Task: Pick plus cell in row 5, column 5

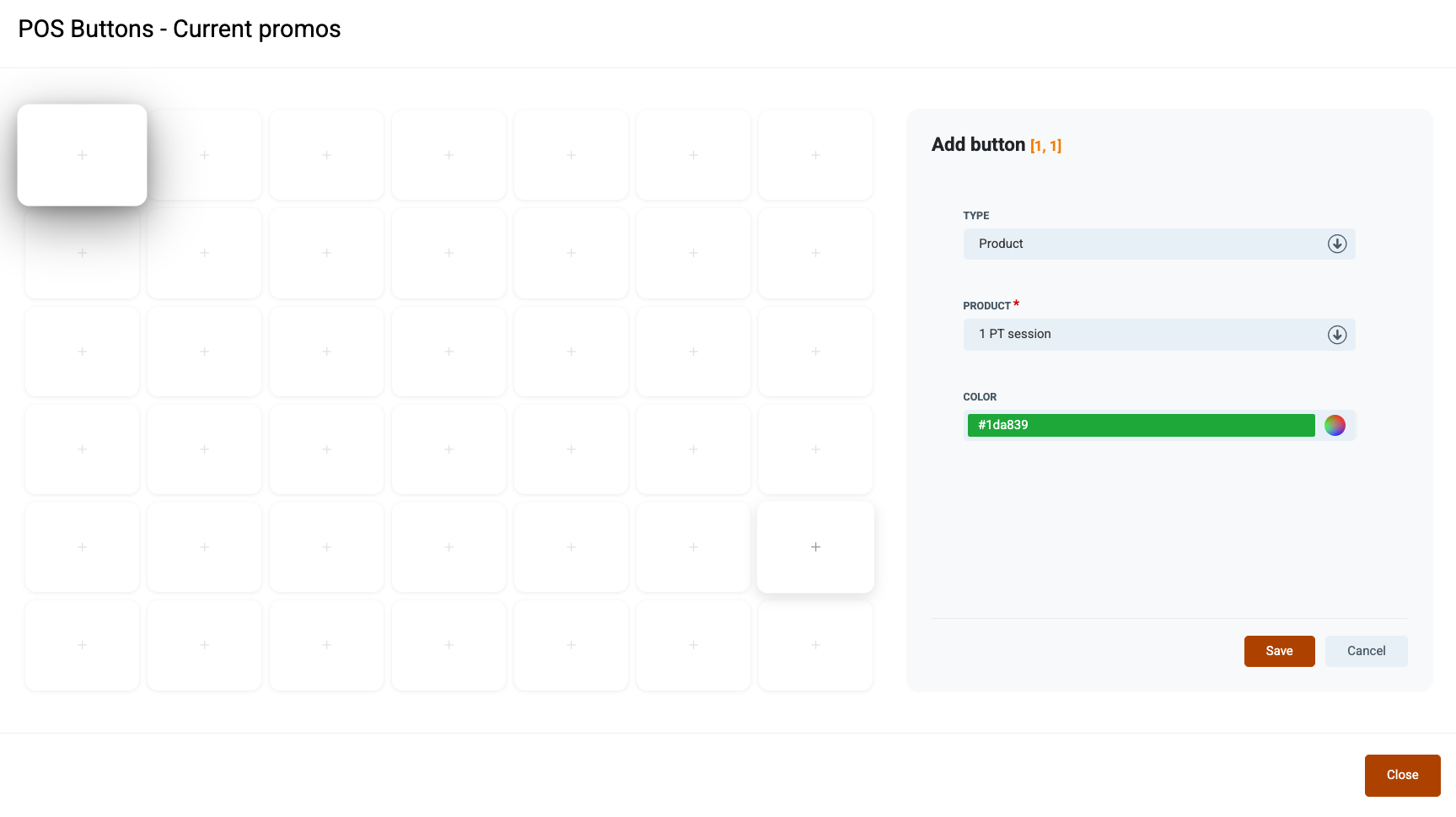Action: 571,547
